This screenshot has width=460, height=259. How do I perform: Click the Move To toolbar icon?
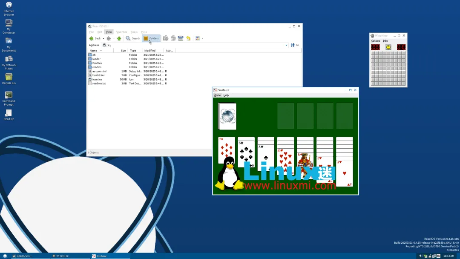pos(166,38)
